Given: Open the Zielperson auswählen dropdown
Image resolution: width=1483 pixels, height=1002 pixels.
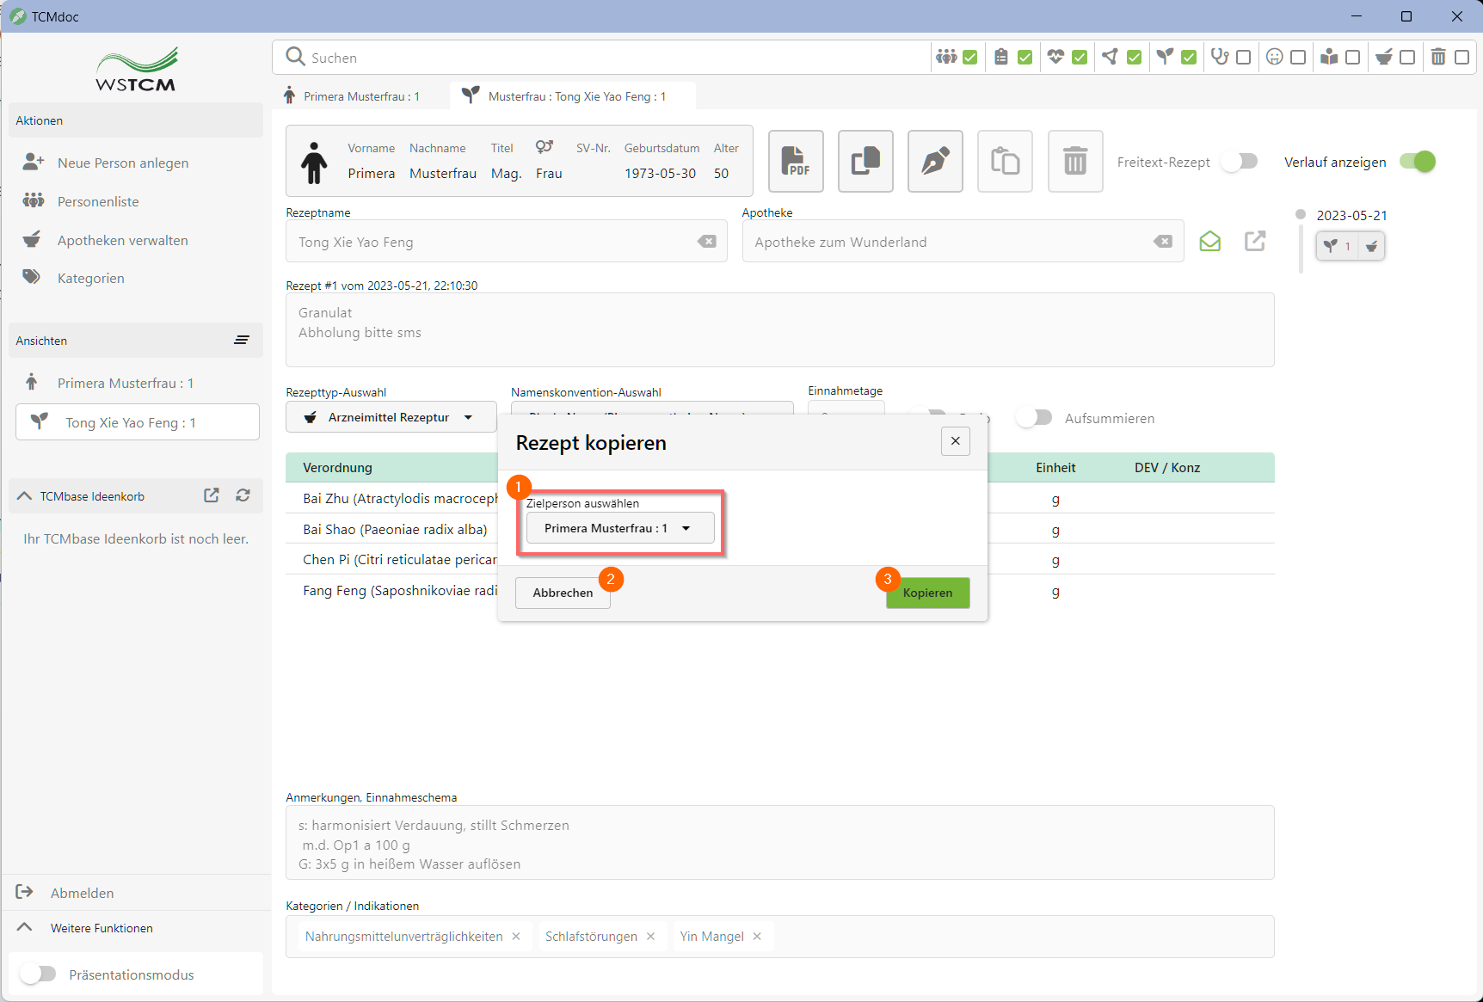Looking at the screenshot, I should pyautogui.click(x=619, y=528).
